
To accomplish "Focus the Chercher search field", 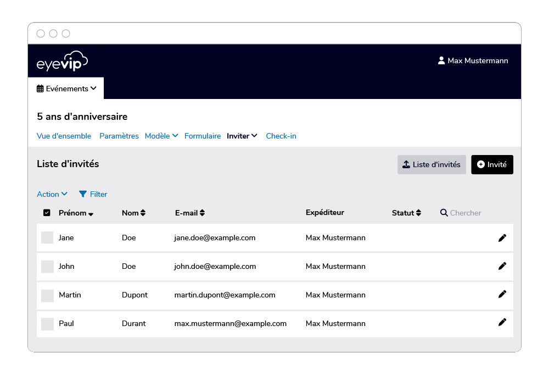I will coord(466,213).
